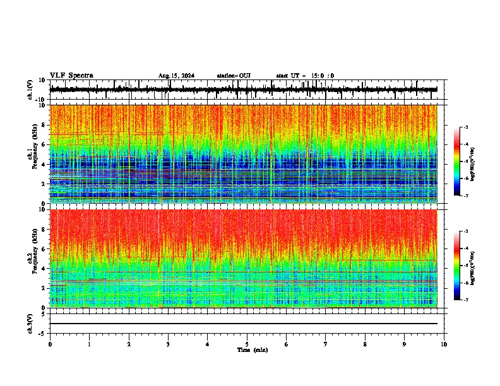Click the "ch.1(V)" y-axis label
Screen dimensions: 500x386
click(30, 90)
